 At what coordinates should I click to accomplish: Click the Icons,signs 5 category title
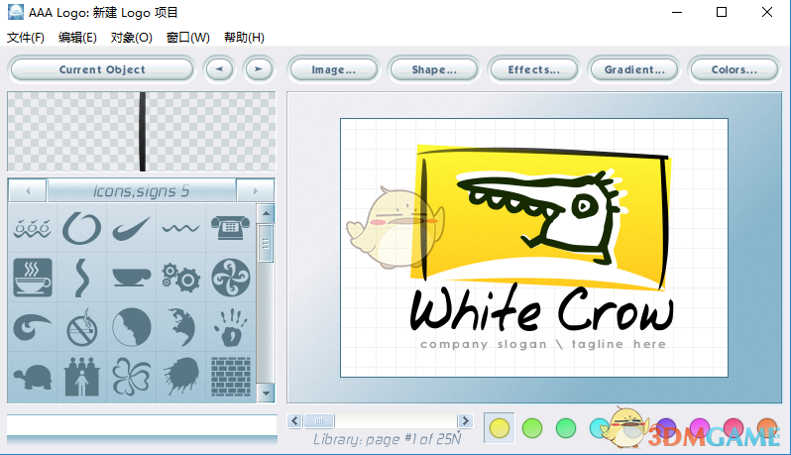[x=141, y=190]
